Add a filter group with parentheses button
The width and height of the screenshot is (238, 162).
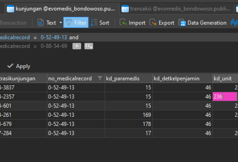(x=89, y=46)
